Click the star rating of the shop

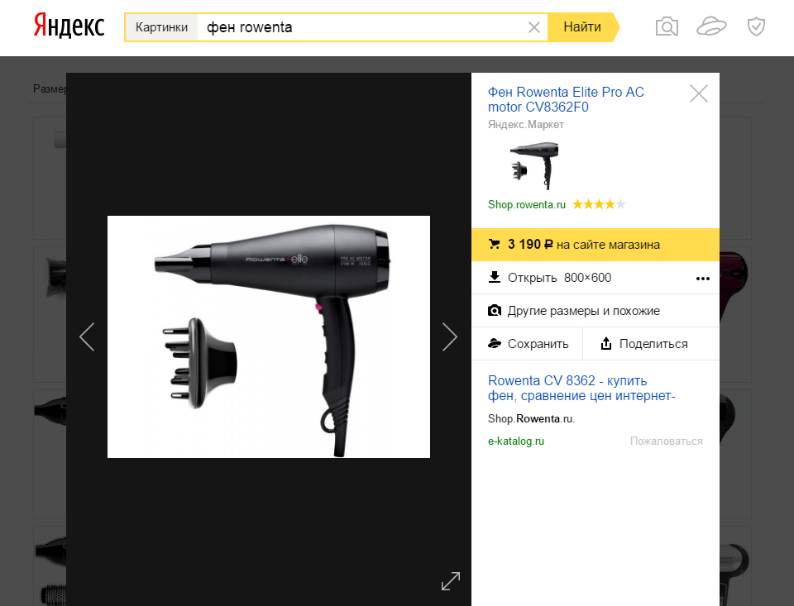click(x=599, y=204)
